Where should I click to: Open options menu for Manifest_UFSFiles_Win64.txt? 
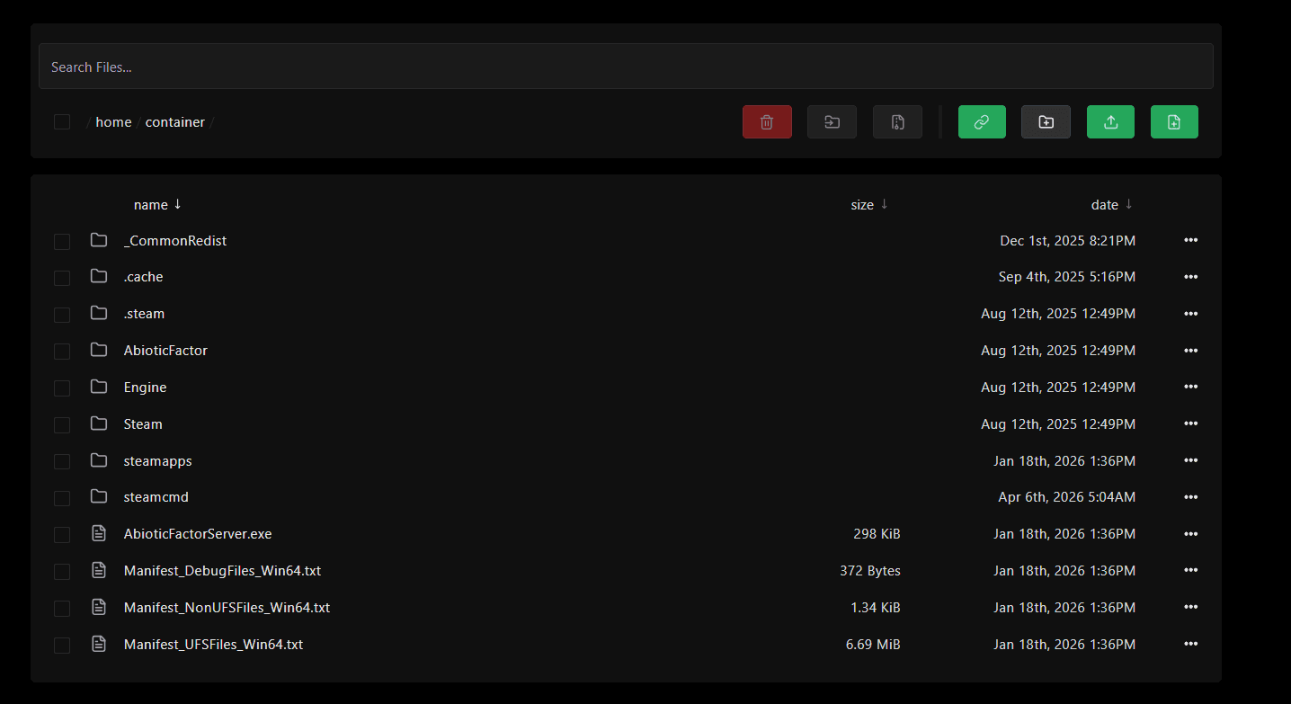pos(1190,645)
